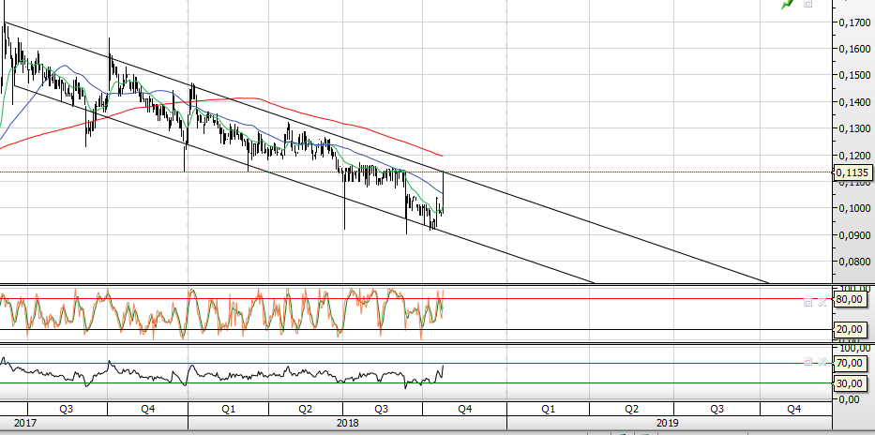Click the 0,0800 price axis label
The image size is (875, 435).
(x=854, y=261)
